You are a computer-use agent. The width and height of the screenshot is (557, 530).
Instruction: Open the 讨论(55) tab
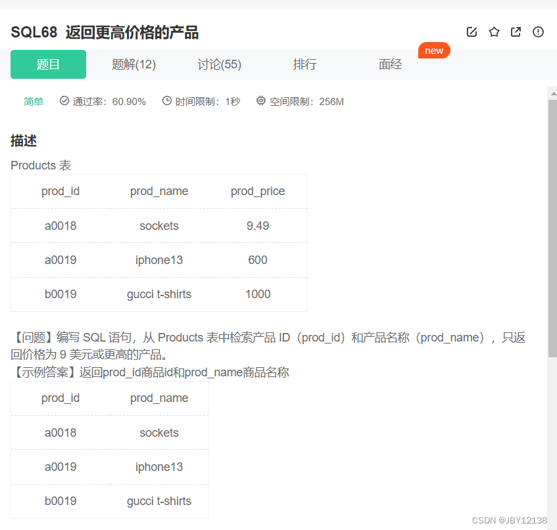pyautogui.click(x=219, y=64)
